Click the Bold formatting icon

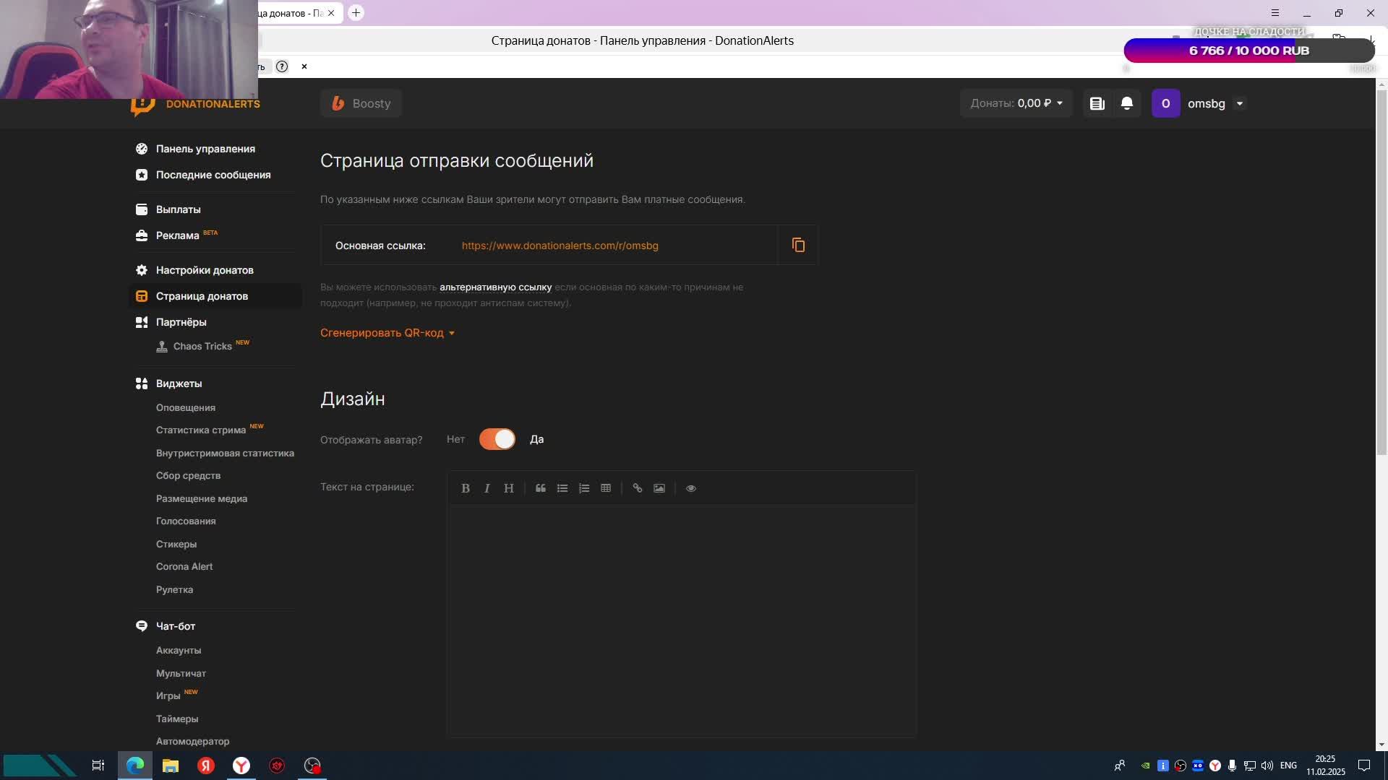click(x=466, y=488)
